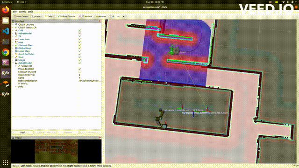Pick the 2D Nav Goal tool
Screen dimensions: 299x168
pyautogui.click(x=85, y=16)
